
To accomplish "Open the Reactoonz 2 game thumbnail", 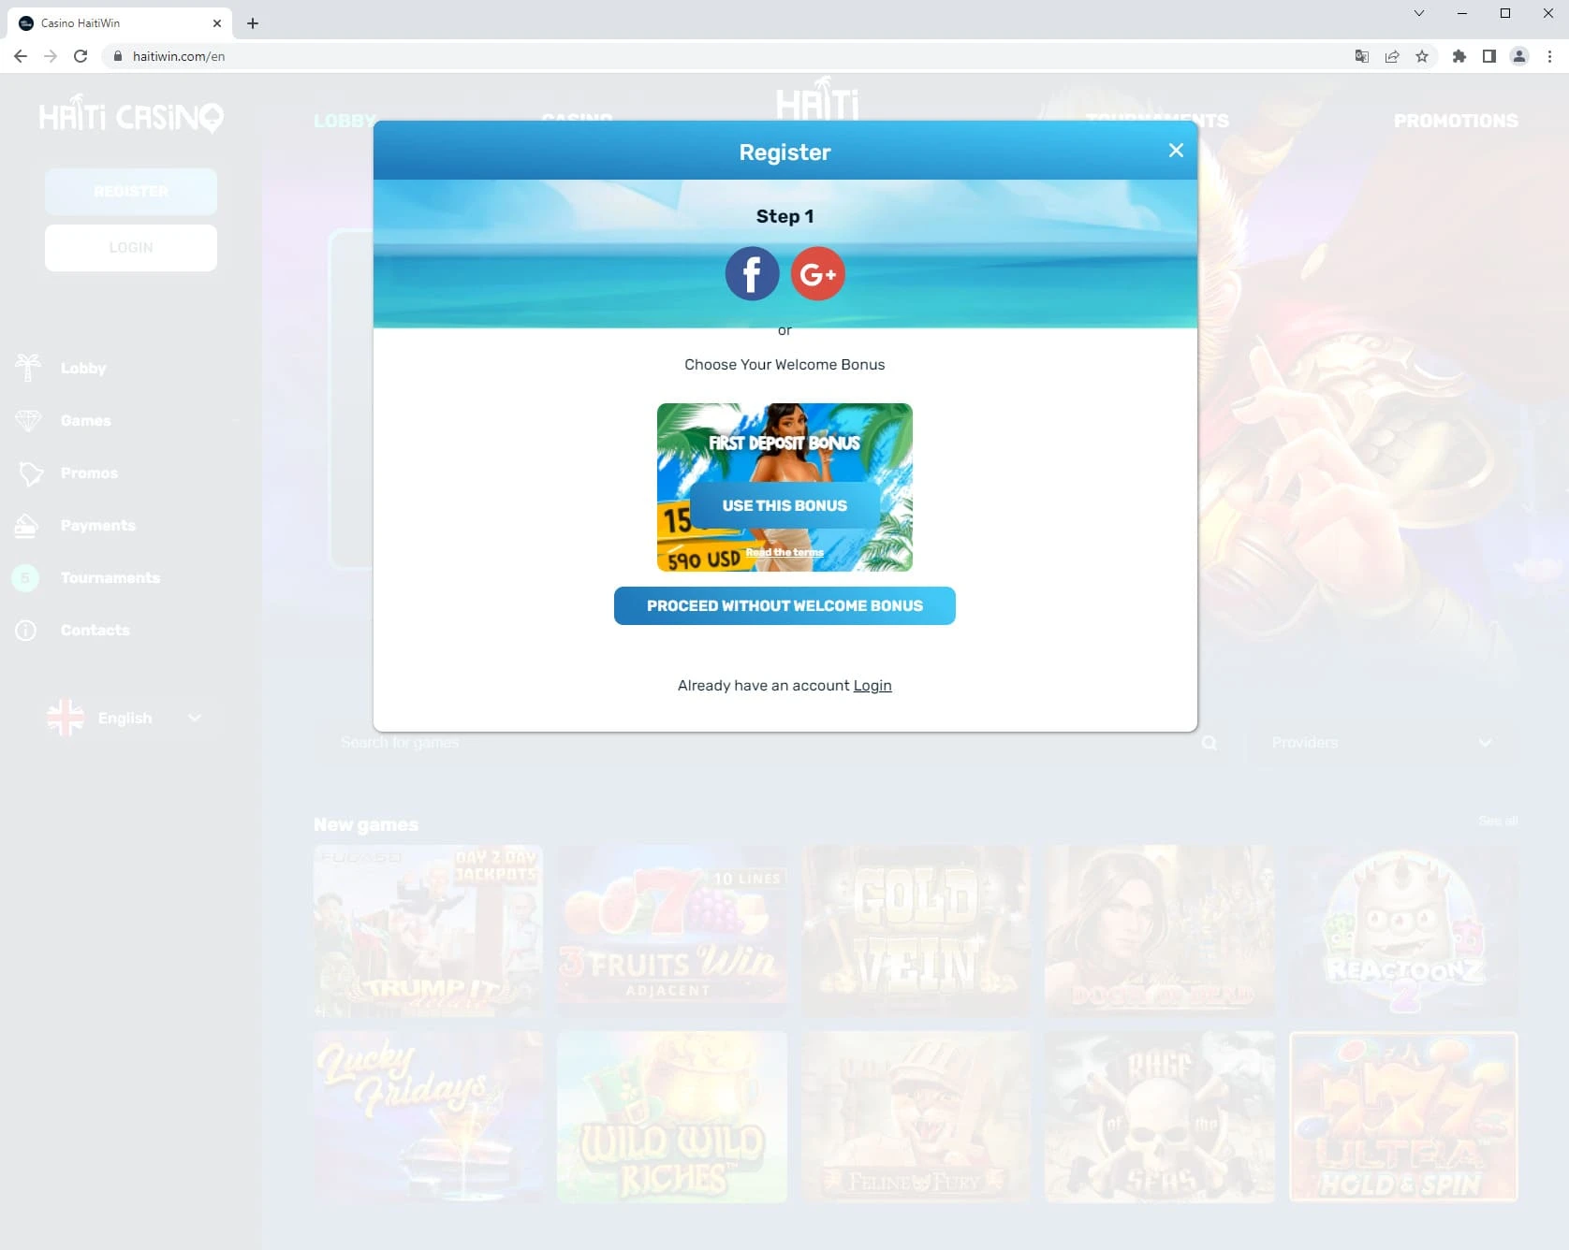I will (1403, 931).
